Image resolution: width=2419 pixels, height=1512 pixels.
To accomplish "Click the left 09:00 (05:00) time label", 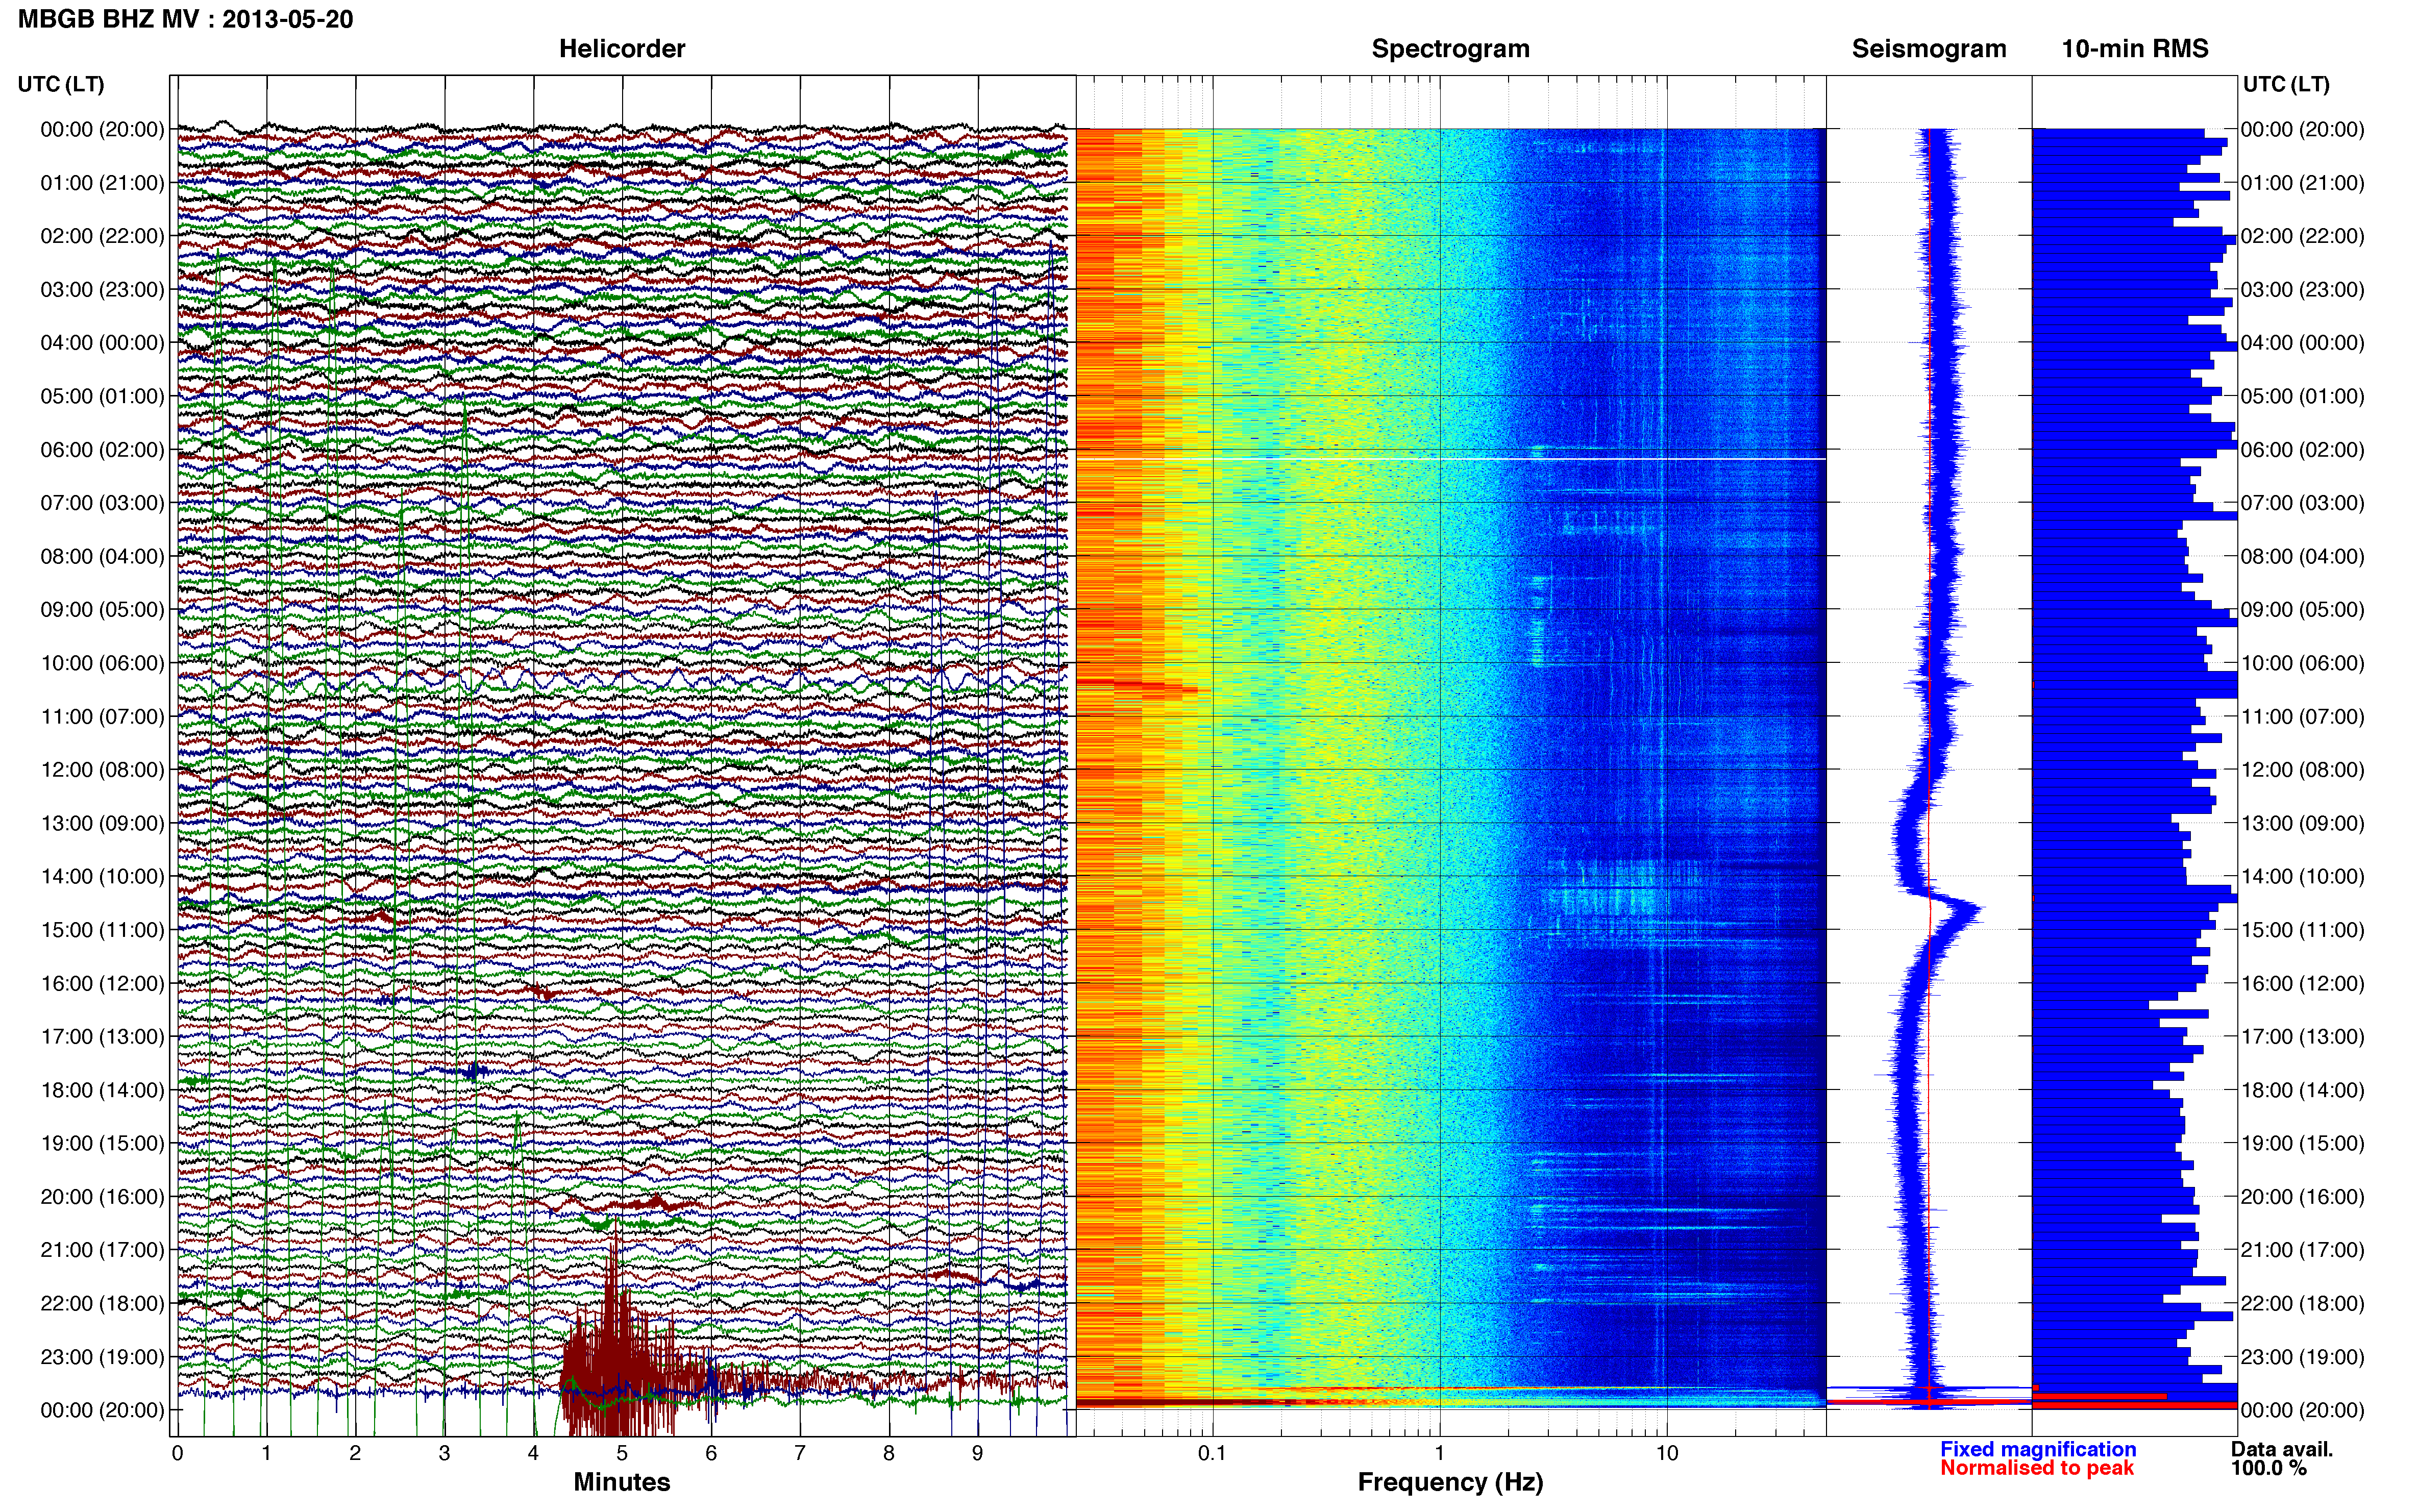I will (102, 610).
